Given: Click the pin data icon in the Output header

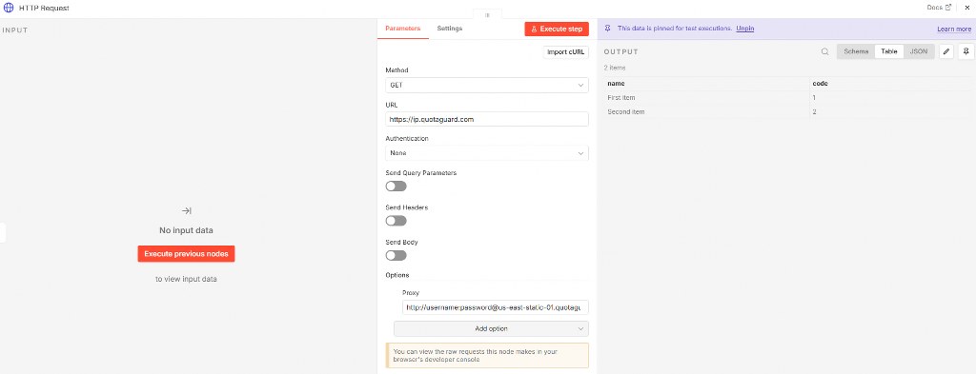Looking at the screenshot, I should click(966, 51).
